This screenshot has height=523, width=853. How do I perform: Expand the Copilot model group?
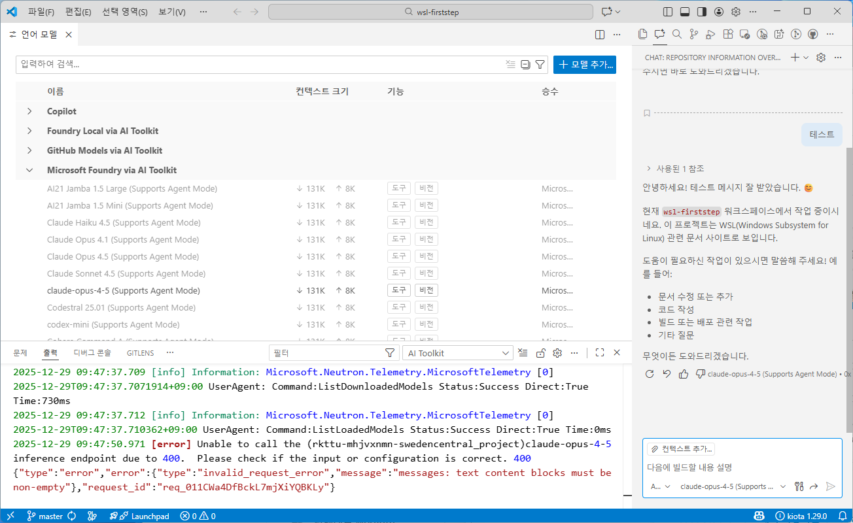29,111
